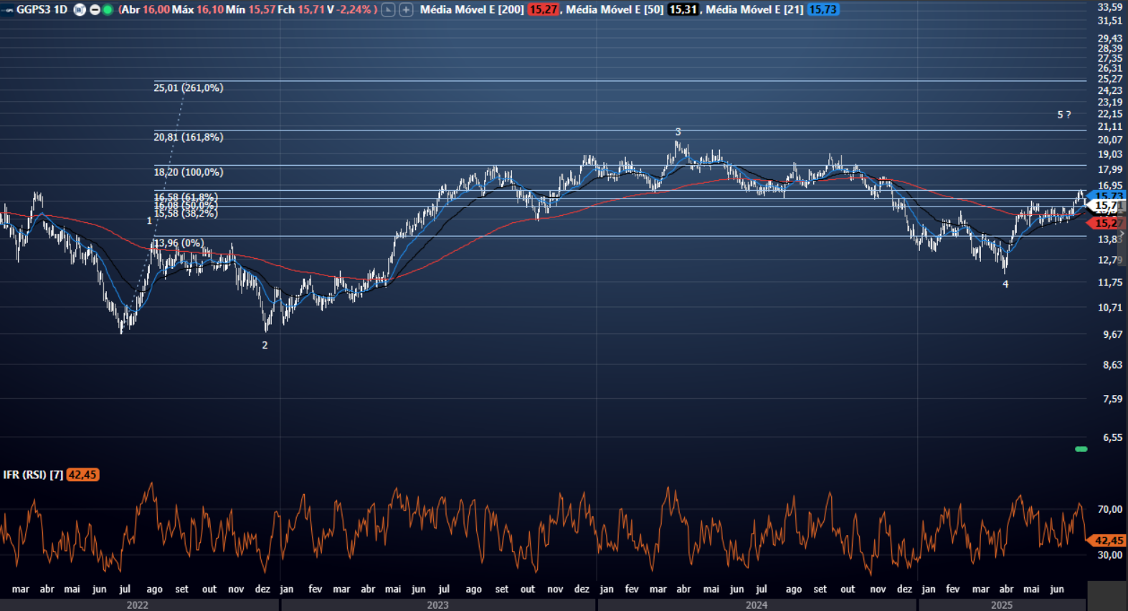Screen dimensions: 1128x611
Task: Click the black 15,31 moving average value
Action: point(683,9)
